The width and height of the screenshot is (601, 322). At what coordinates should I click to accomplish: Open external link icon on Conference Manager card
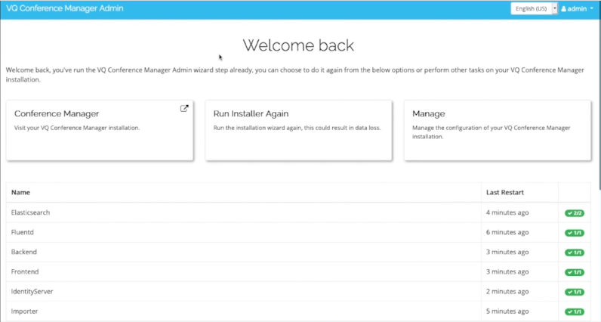[x=184, y=109]
